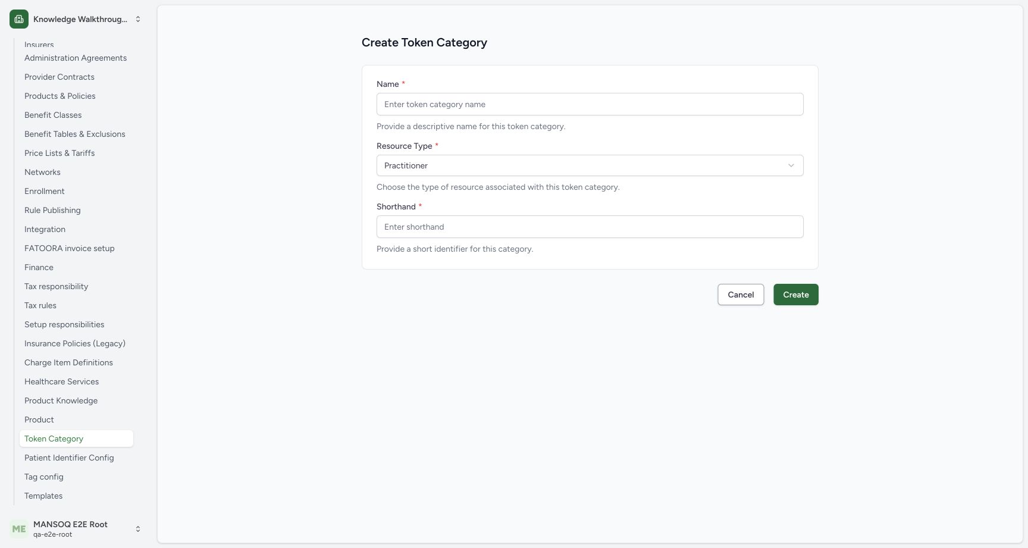Focus the token category Name input
1028x548 pixels.
590,104
